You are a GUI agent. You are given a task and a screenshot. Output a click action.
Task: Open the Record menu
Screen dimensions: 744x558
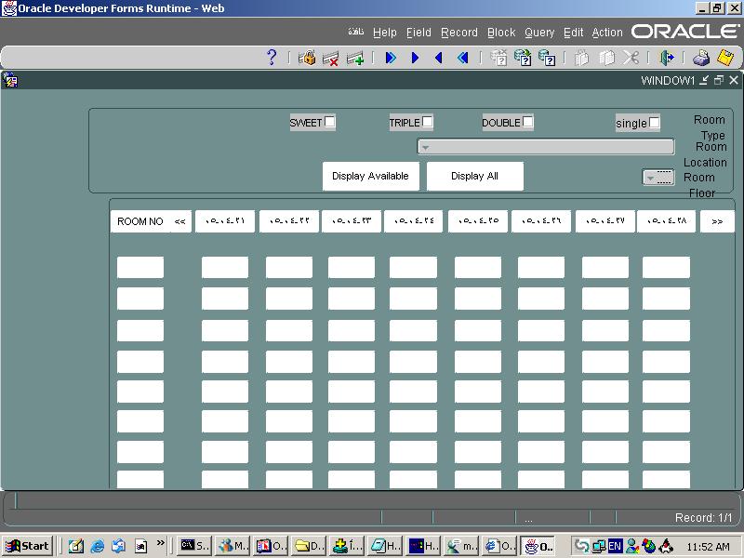click(458, 33)
